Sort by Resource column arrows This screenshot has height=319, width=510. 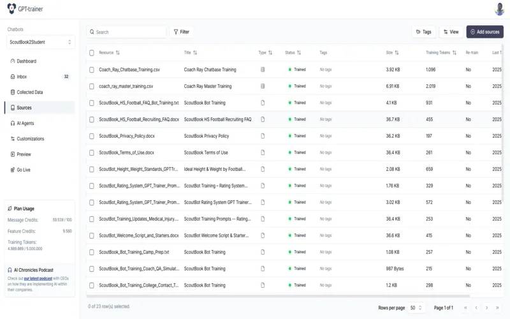coord(118,52)
